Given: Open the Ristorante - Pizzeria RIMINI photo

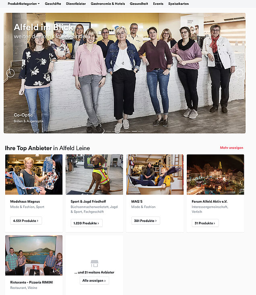Looking at the screenshot, I should pos(34,255).
